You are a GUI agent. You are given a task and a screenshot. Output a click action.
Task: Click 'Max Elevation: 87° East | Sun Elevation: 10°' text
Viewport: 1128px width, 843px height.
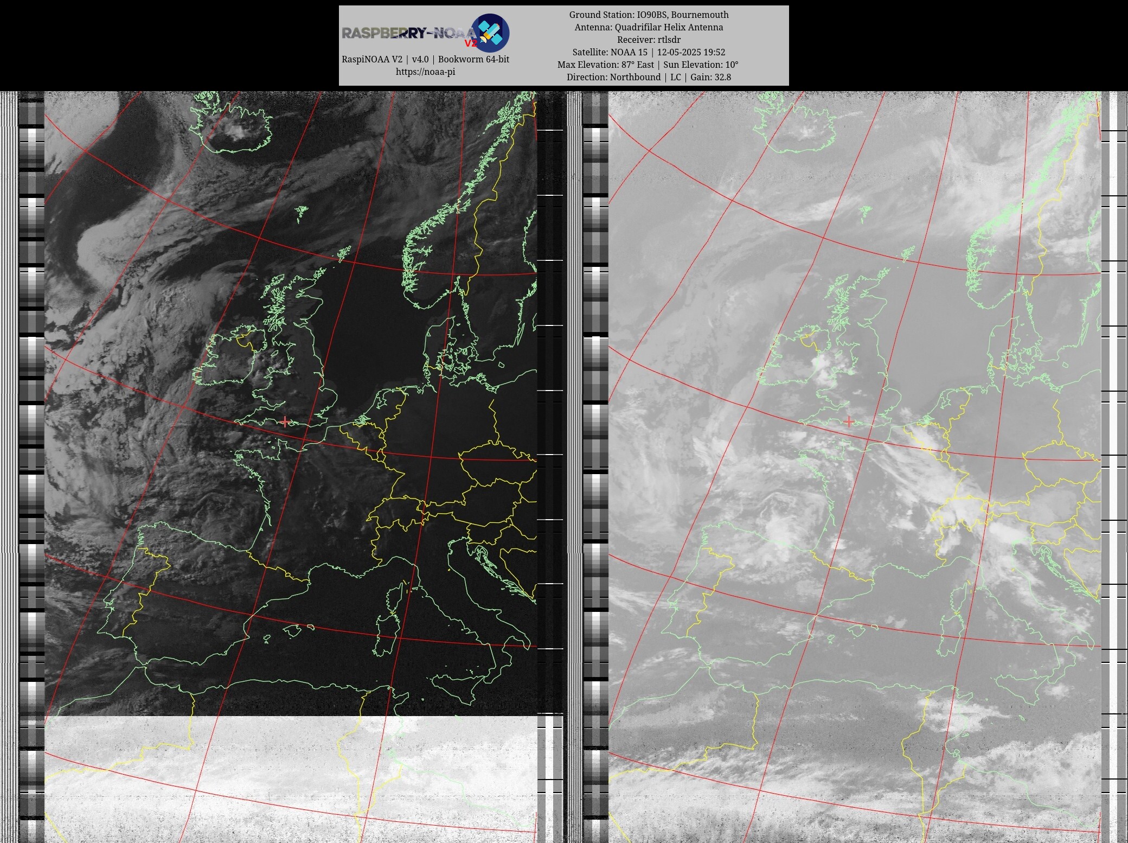tap(648, 65)
